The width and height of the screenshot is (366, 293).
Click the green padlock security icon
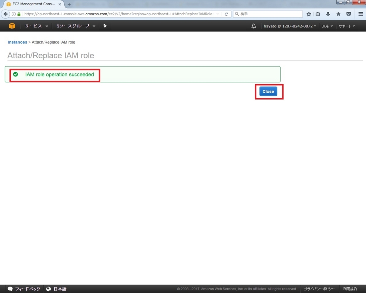pos(19,14)
